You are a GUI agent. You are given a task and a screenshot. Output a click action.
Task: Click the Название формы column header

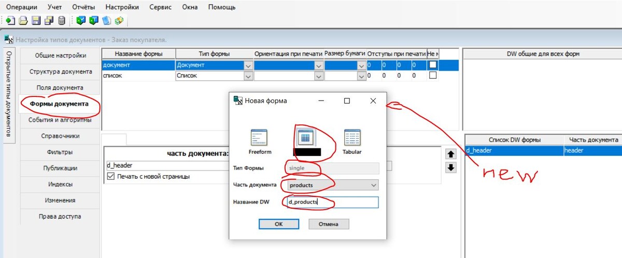click(139, 54)
